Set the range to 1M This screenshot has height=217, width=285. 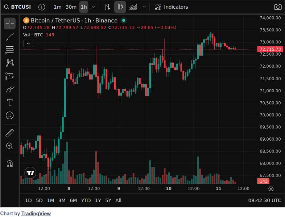tap(50, 200)
